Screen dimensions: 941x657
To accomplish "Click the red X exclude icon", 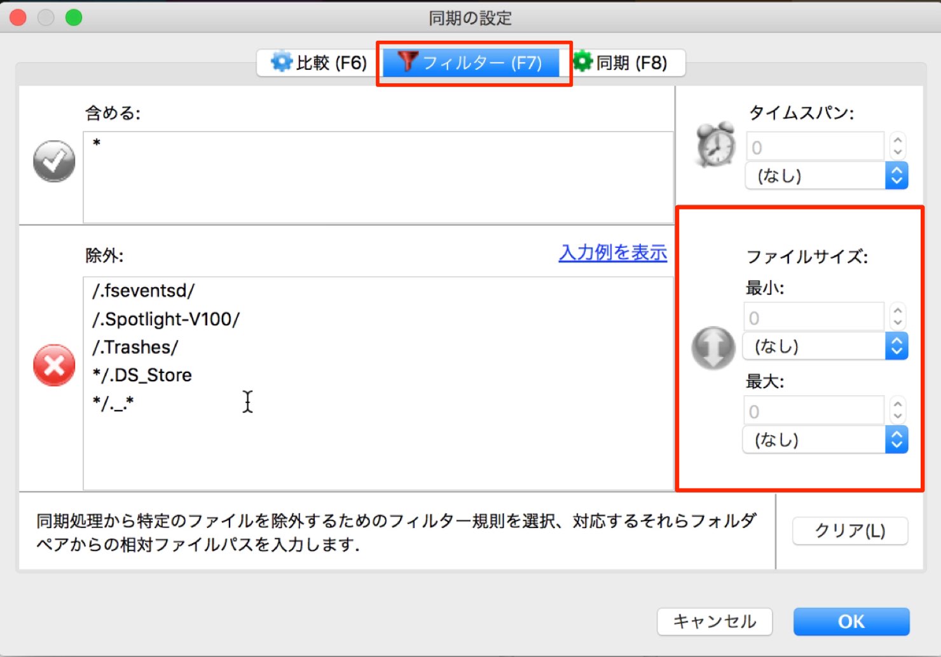I will [x=54, y=365].
